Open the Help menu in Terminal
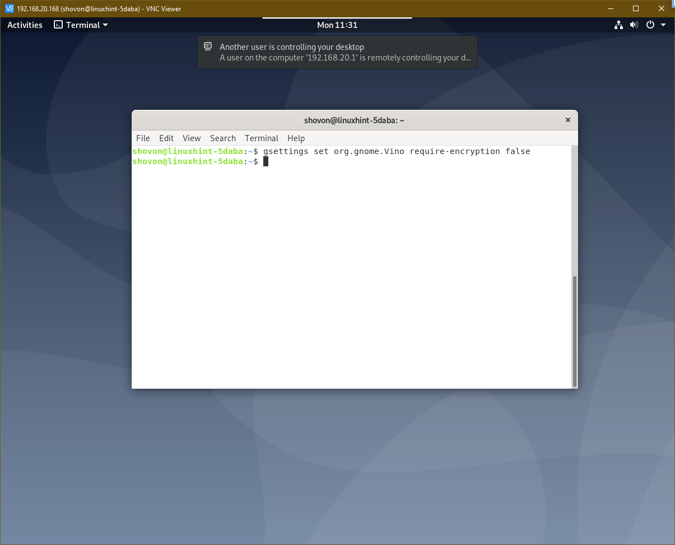 click(296, 138)
